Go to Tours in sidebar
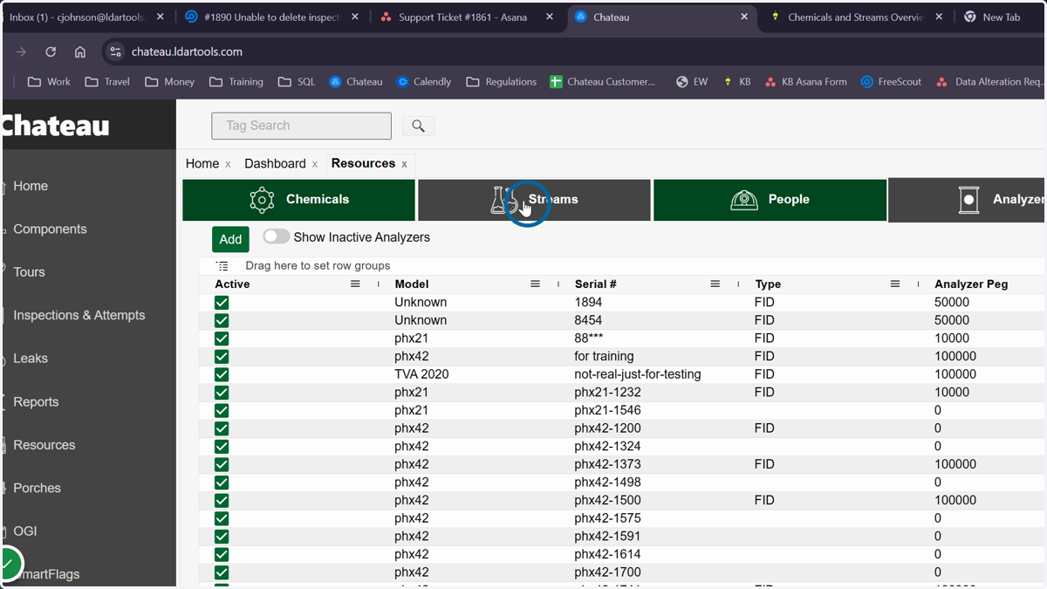This screenshot has width=1047, height=589. pos(29,272)
